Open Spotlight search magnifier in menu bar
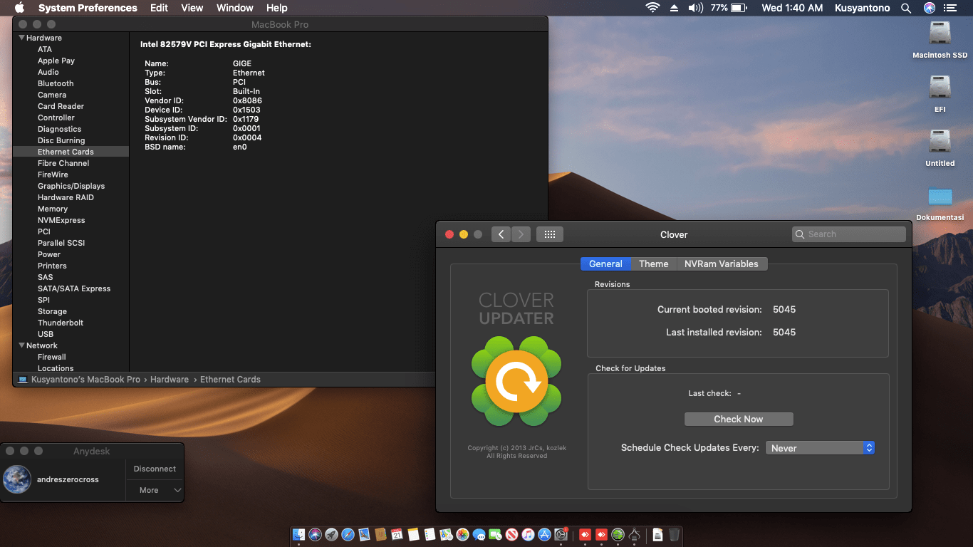The height and width of the screenshot is (547, 973). tap(906, 8)
